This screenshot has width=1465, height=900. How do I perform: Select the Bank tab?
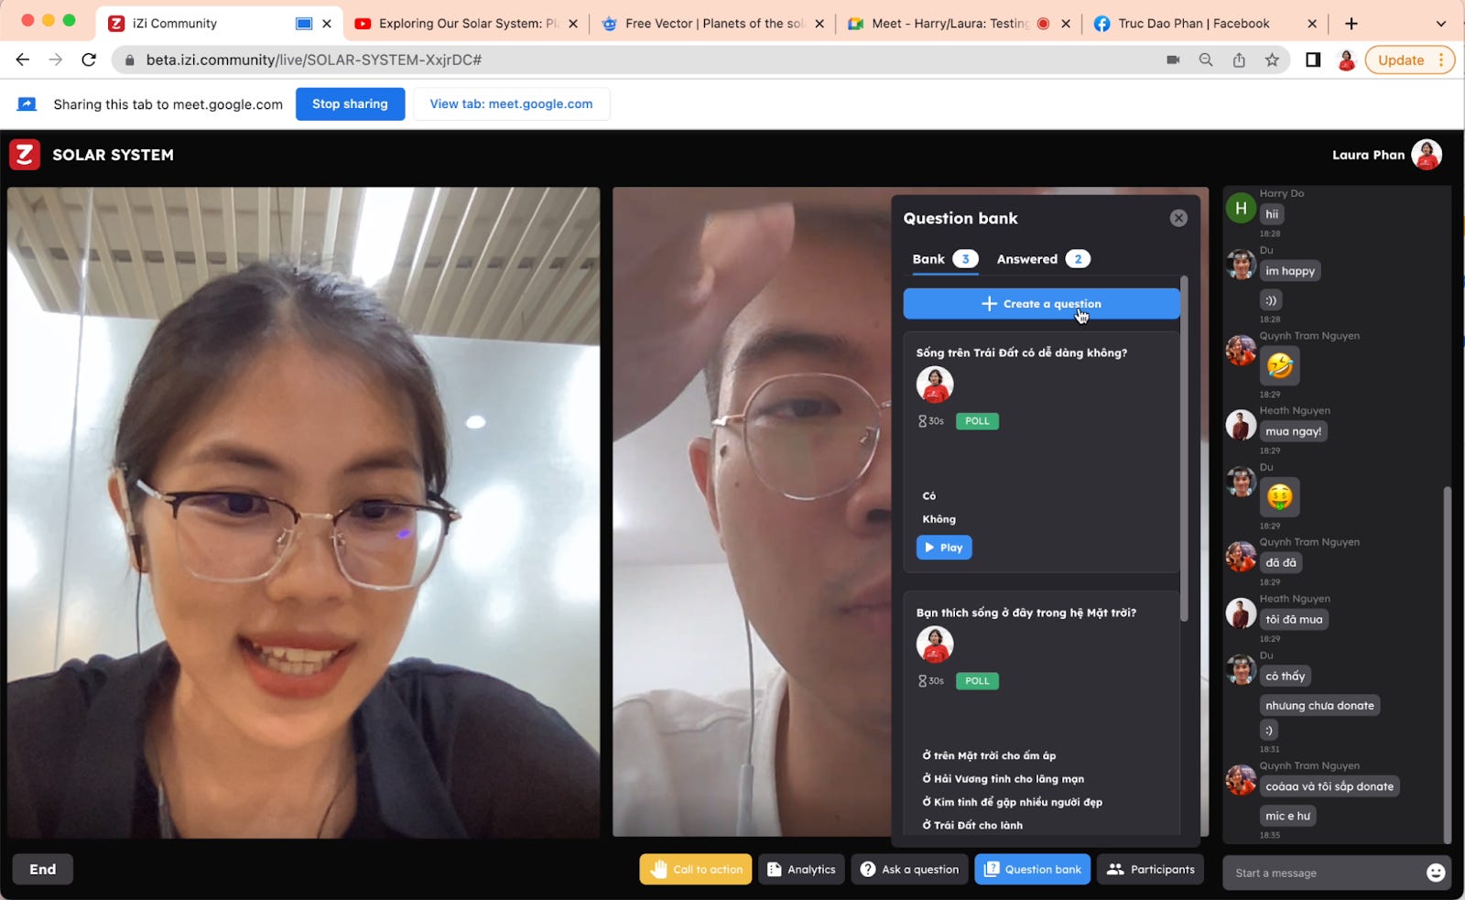coord(945,259)
